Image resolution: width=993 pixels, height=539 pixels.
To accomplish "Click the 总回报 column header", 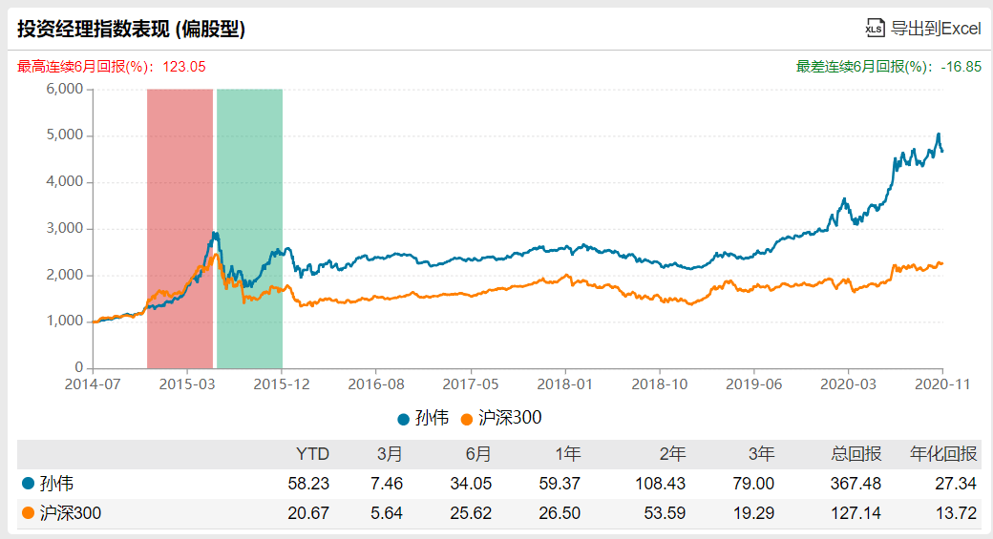I will tap(859, 454).
